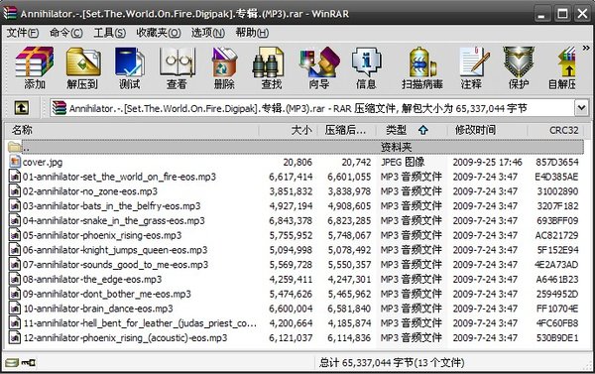Click the 保护 (Protect) shield icon
The height and width of the screenshot is (374, 595).
(x=519, y=67)
